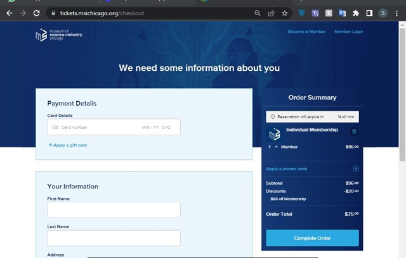Share this page via share icon
The image size is (406, 258).
coord(271,13)
